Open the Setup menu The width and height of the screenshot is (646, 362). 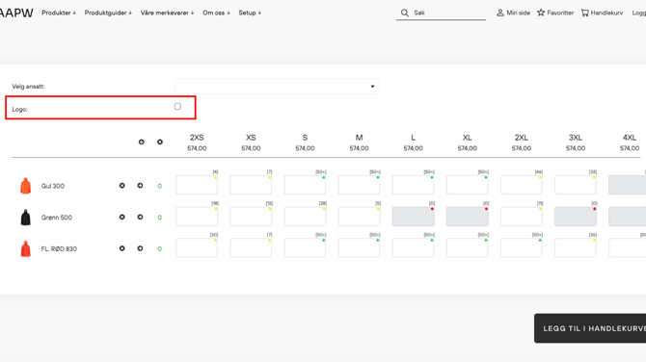click(x=250, y=13)
